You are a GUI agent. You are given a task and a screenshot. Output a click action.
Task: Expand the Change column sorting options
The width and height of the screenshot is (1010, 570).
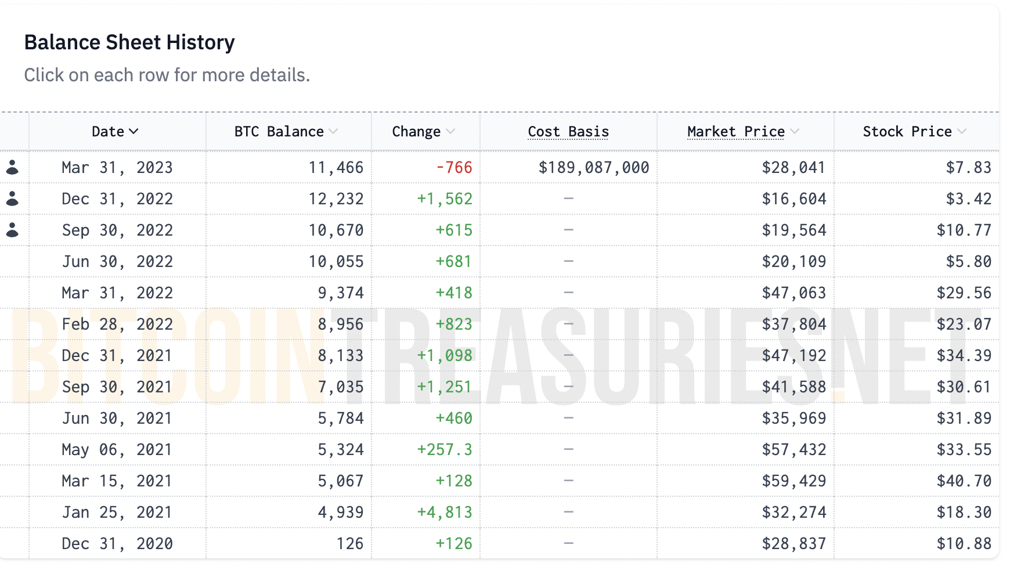pyautogui.click(x=452, y=132)
